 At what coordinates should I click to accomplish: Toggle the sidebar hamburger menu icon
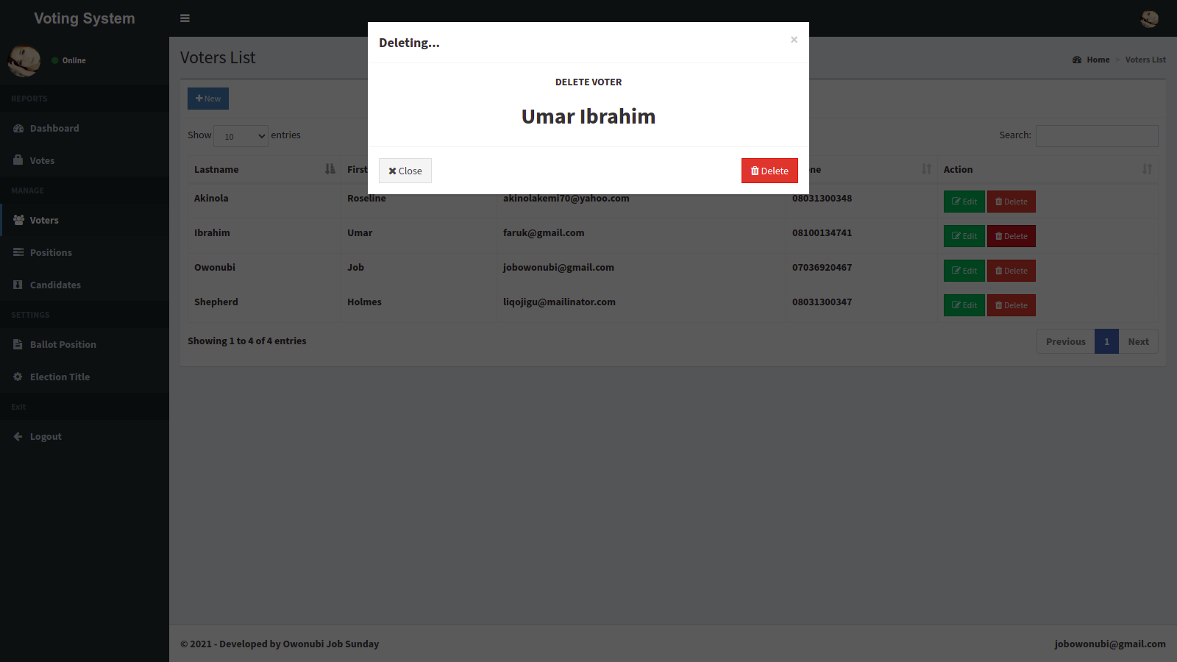click(x=185, y=18)
